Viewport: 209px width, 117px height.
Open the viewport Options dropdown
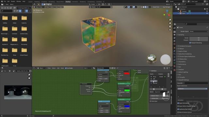click(169, 4)
